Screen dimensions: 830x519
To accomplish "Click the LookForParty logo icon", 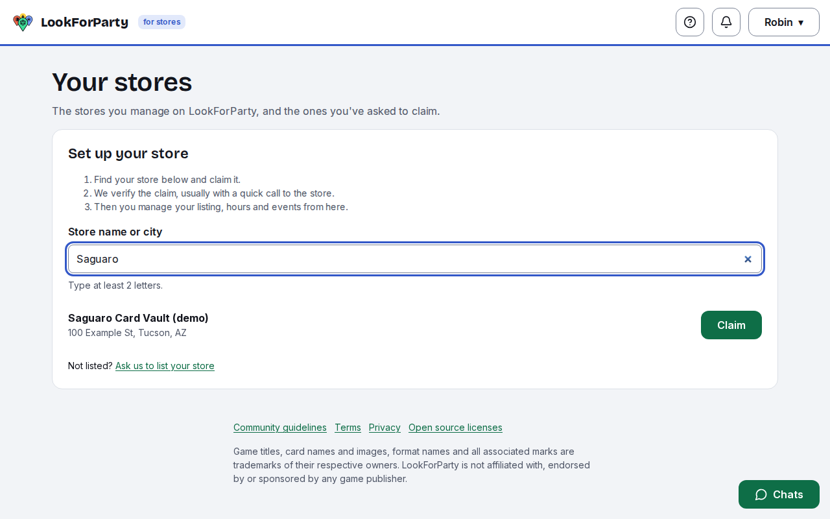I will (x=23, y=22).
